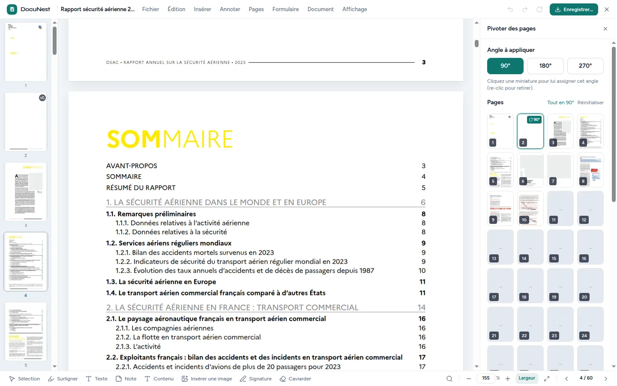Open the Fichier menu
Viewport: 617px width, 386px height.
150,9
